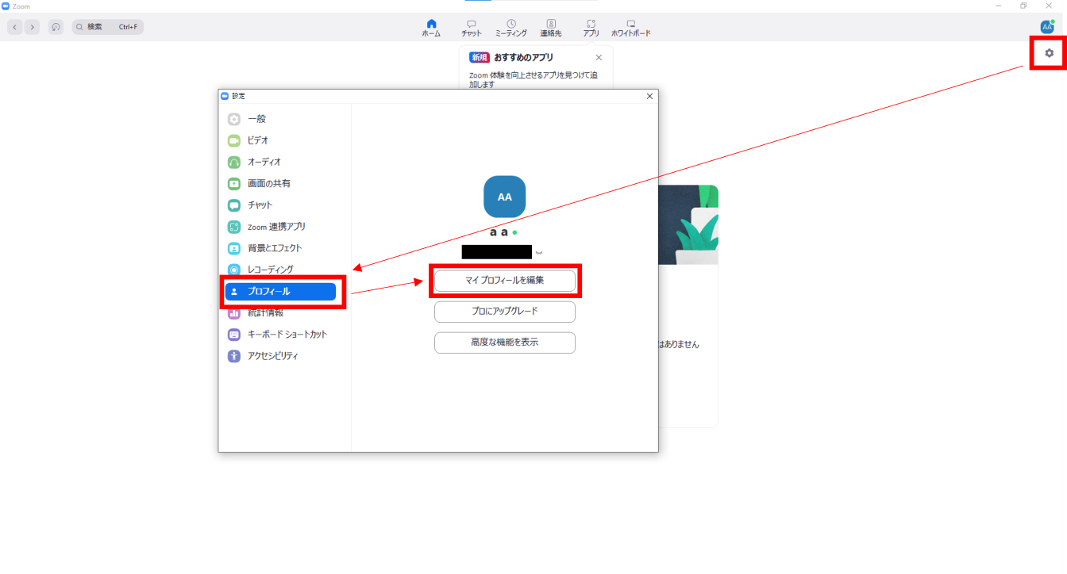Screen dimensions: 1067x574
Task: Select チャット in the settings sidebar
Action: [281, 205]
